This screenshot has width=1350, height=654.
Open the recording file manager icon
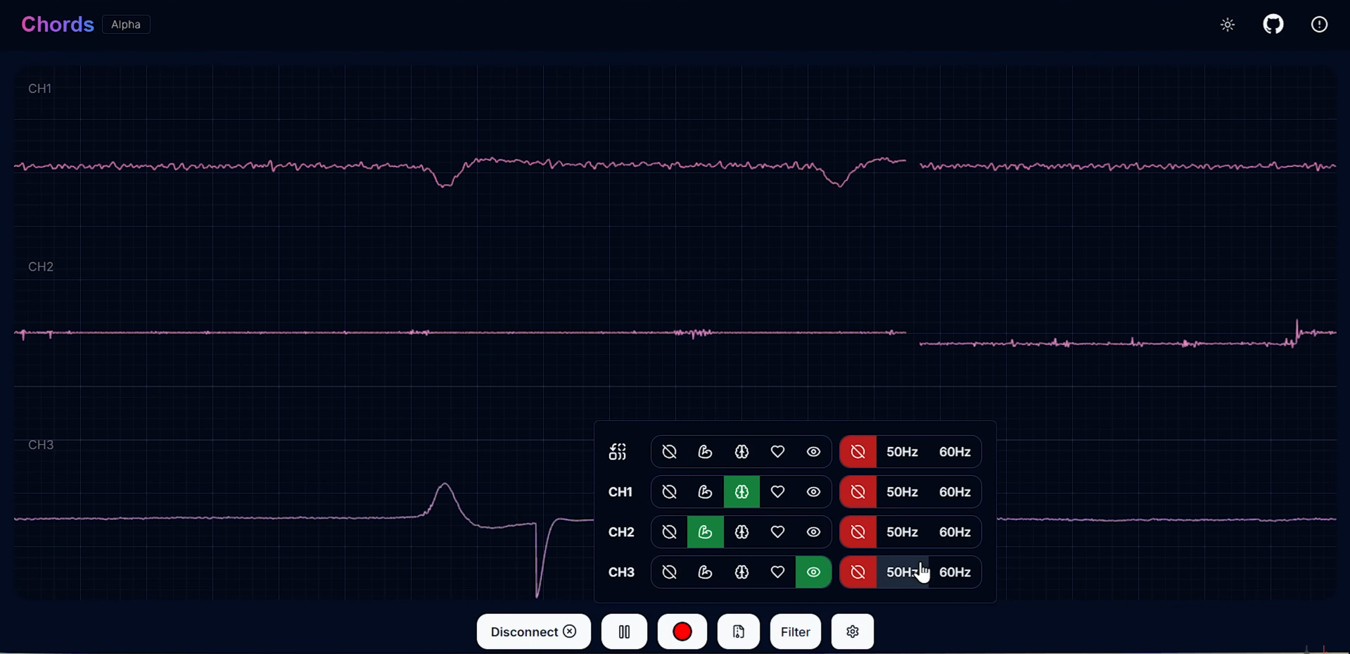738,631
